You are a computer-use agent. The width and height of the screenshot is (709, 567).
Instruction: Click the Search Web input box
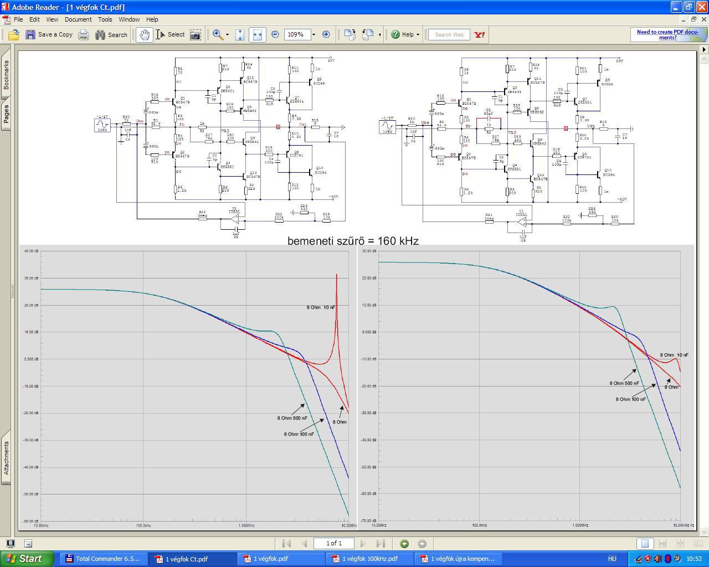click(449, 34)
